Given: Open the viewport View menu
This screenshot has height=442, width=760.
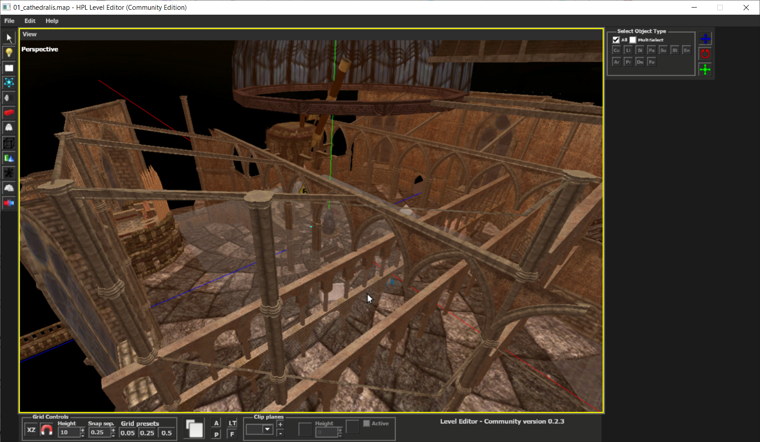Looking at the screenshot, I should 29,34.
